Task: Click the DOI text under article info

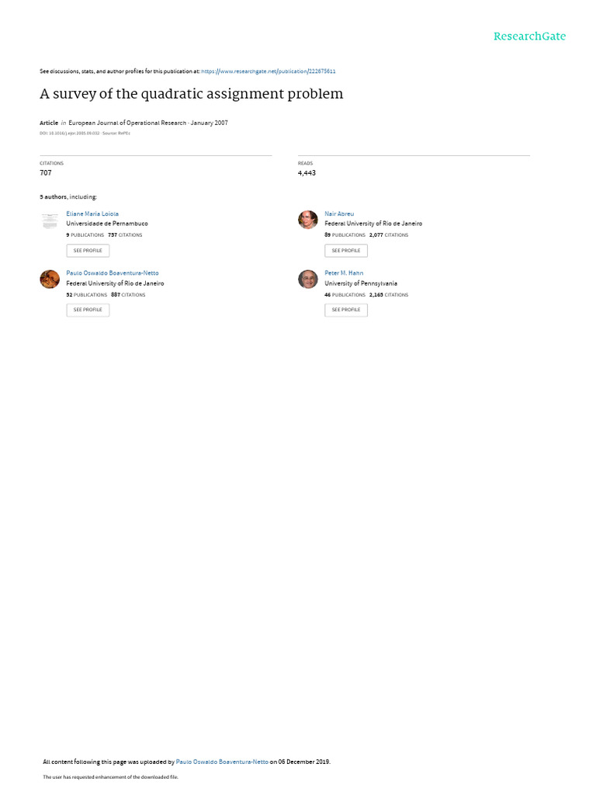Action: coord(69,134)
